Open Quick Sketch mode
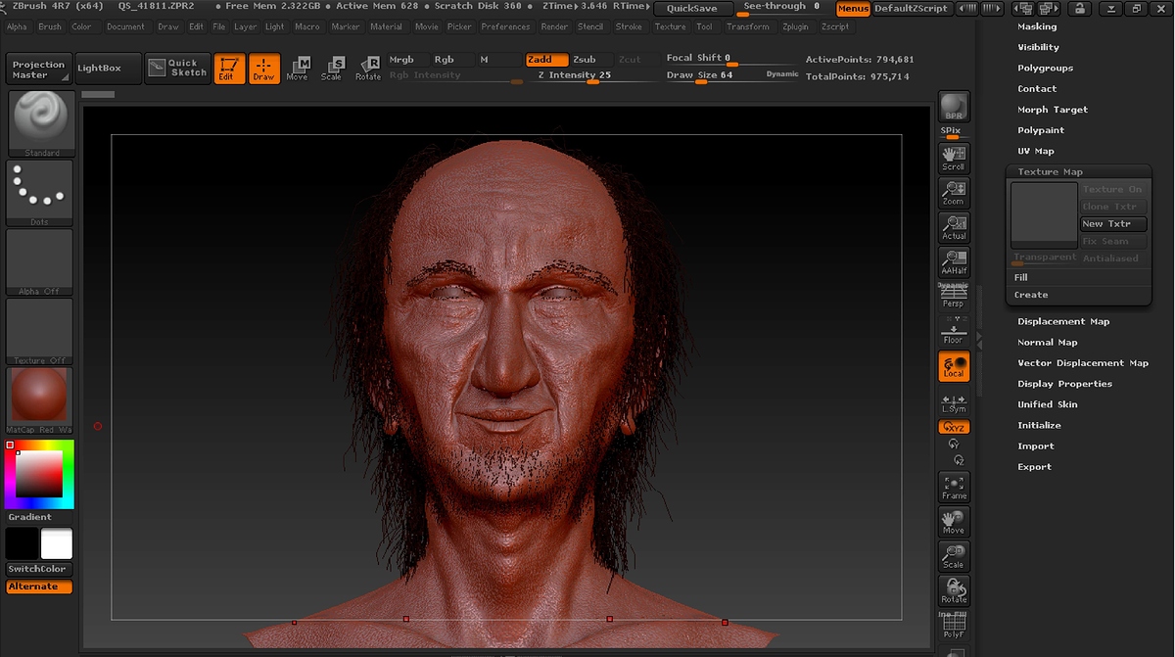This screenshot has height=657, width=1175. pos(177,68)
